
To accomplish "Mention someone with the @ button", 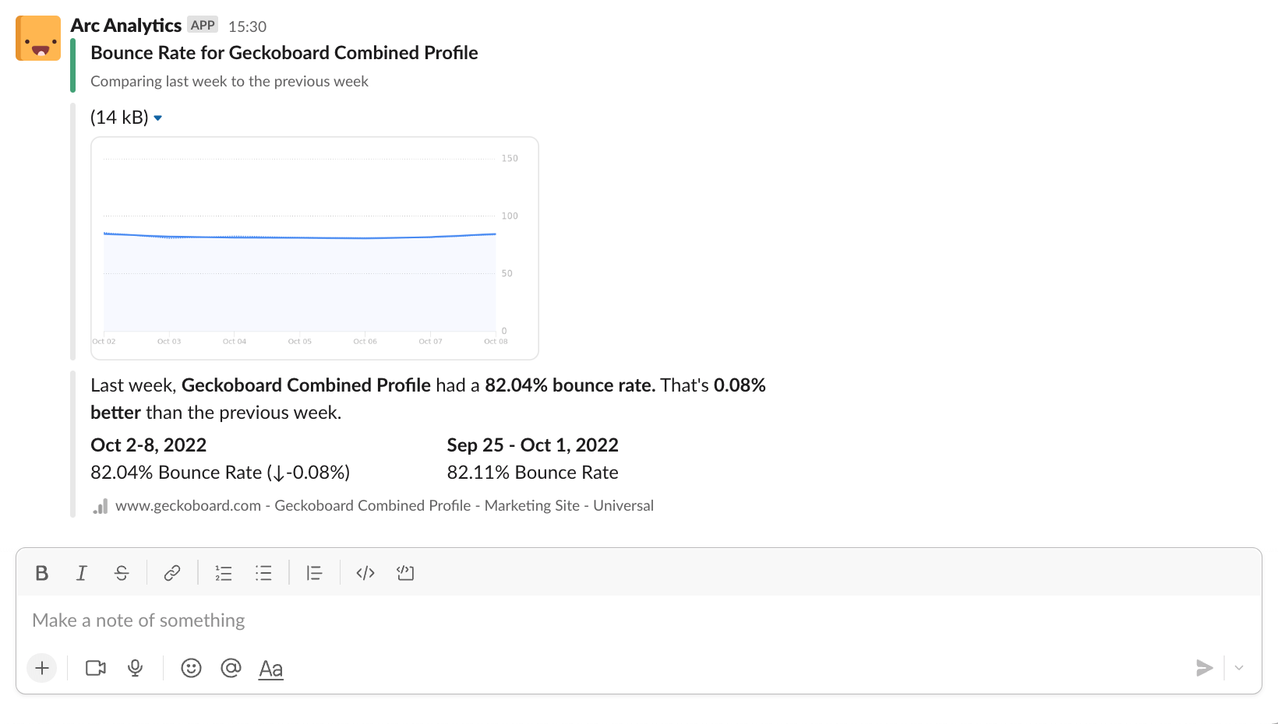I will coord(231,668).
